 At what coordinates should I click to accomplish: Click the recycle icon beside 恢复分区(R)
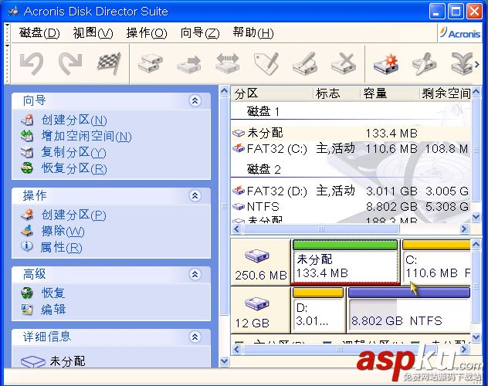point(27,168)
